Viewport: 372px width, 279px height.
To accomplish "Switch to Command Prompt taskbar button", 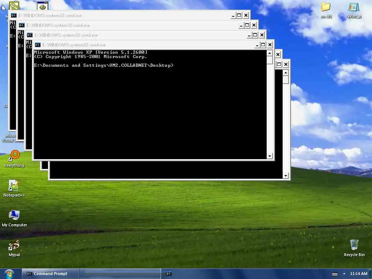I will click(50, 274).
